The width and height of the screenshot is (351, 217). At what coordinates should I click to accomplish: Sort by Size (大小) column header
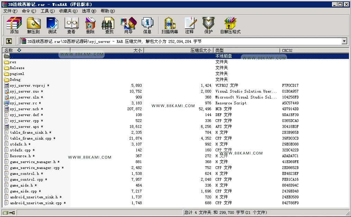[107, 50]
